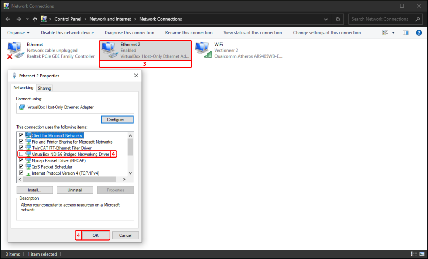Select Internet Protocol Version 4 item icon
Screen dimensions: 428x259
tap(28, 173)
